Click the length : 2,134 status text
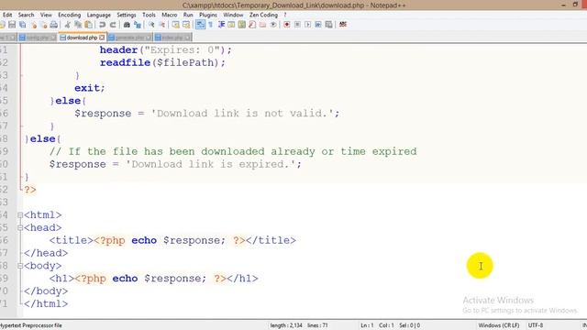 (x=286, y=325)
